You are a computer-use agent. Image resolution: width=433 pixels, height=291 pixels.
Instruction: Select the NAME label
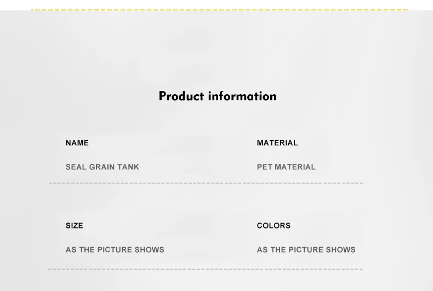point(77,142)
